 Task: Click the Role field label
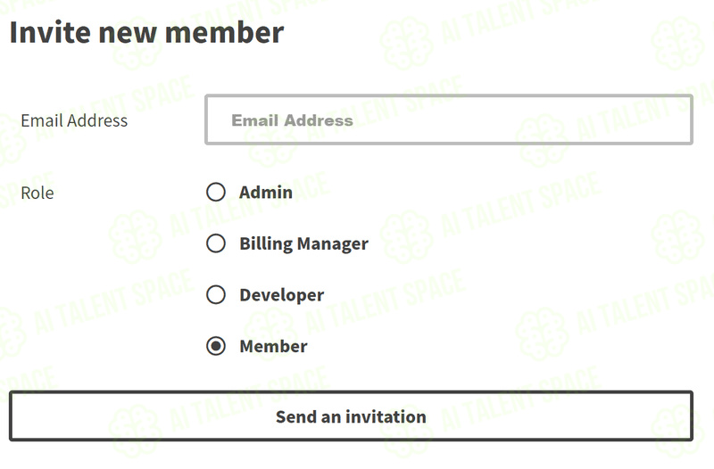(37, 193)
